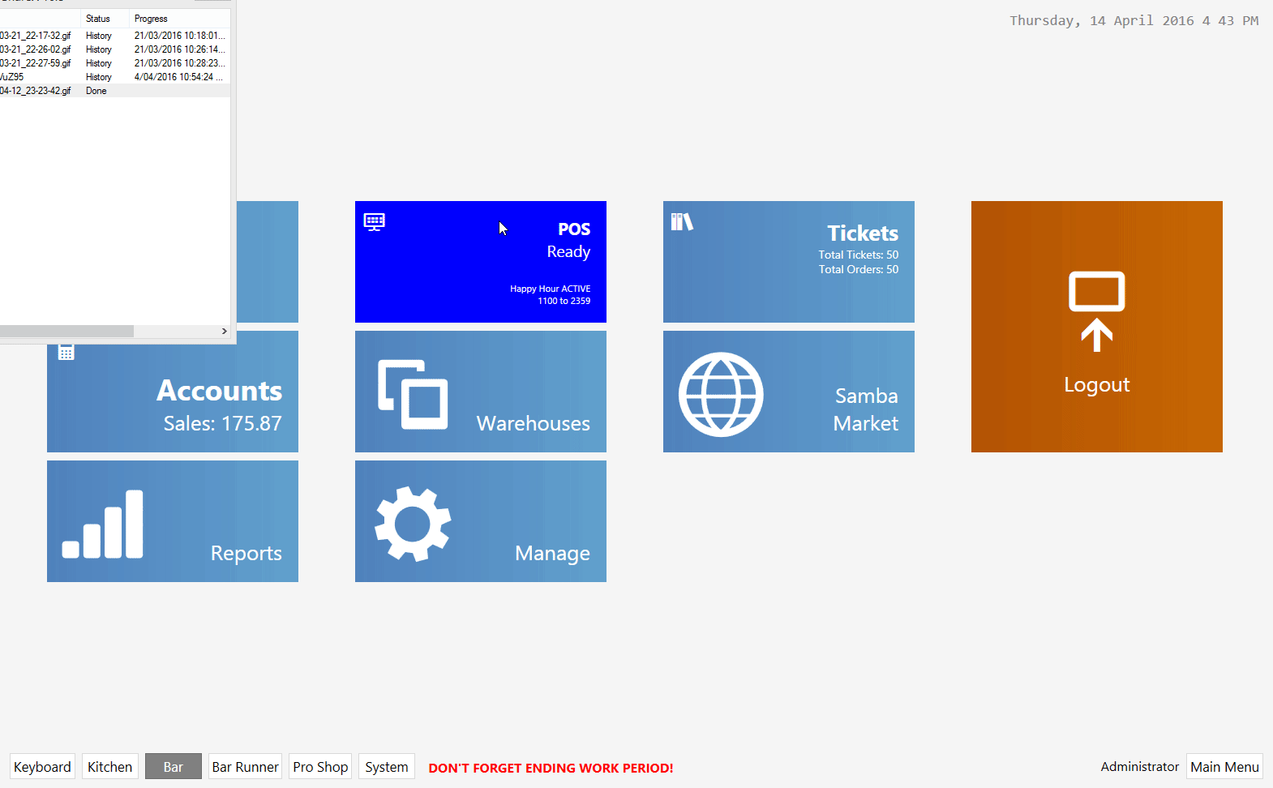This screenshot has height=788, width=1273.
Task: Select the 03-21_22-17-32.gif row
Action: pos(115,36)
